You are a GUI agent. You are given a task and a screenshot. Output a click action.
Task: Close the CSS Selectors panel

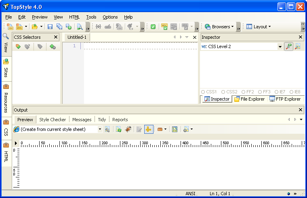coord(56,37)
